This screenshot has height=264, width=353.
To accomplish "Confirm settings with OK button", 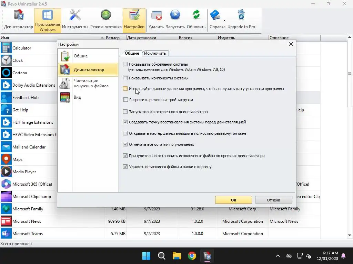I will [233, 200].
